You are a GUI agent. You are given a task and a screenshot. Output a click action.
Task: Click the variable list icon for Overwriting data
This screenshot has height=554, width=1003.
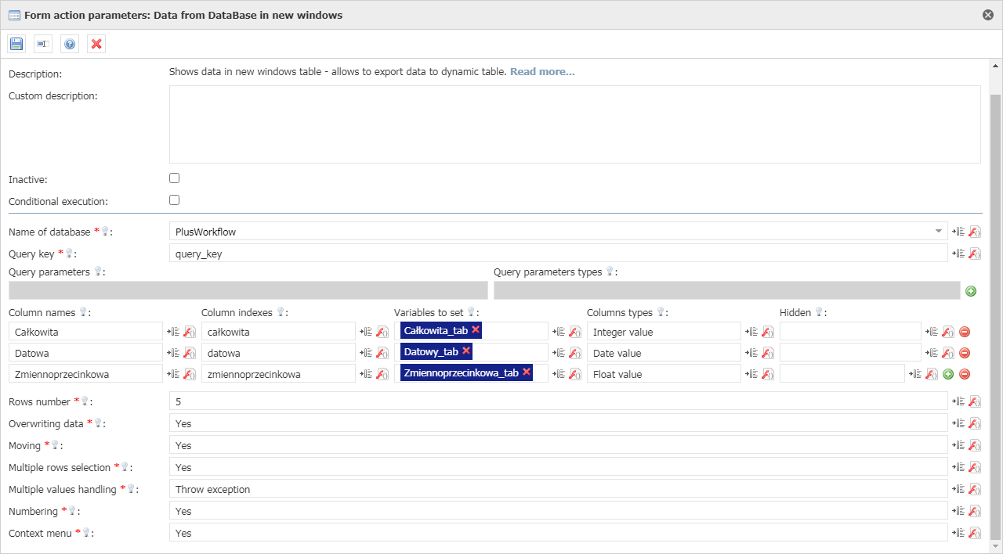coord(958,423)
